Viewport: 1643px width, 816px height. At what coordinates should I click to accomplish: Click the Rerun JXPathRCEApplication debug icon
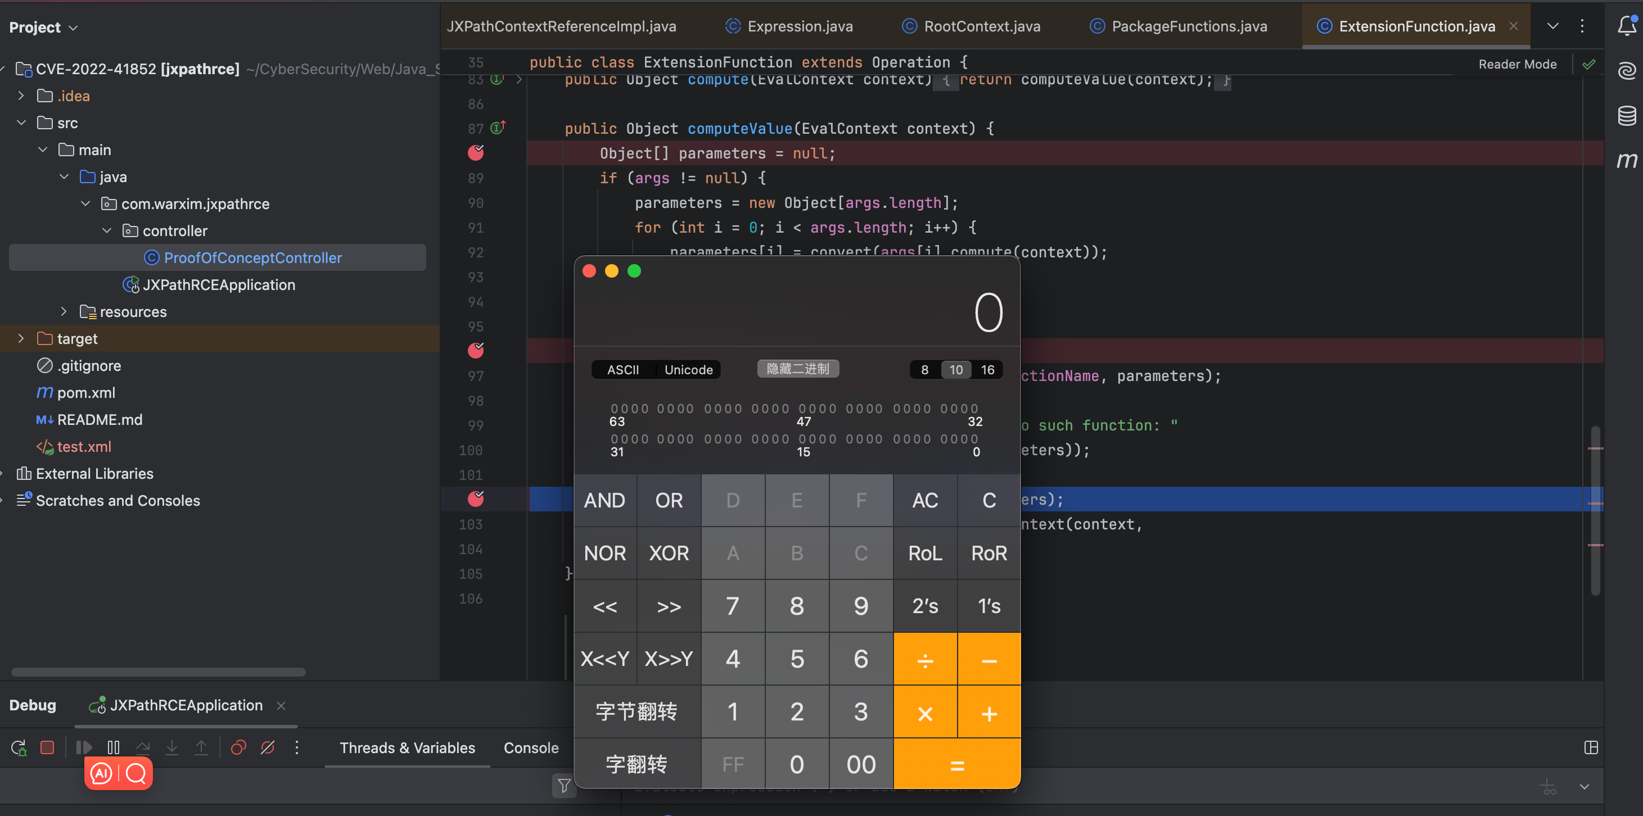pyautogui.click(x=19, y=748)
